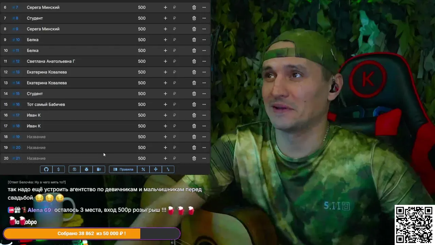
Task: Delete row 17 Иван К with its trash icon
Action: 194,126
